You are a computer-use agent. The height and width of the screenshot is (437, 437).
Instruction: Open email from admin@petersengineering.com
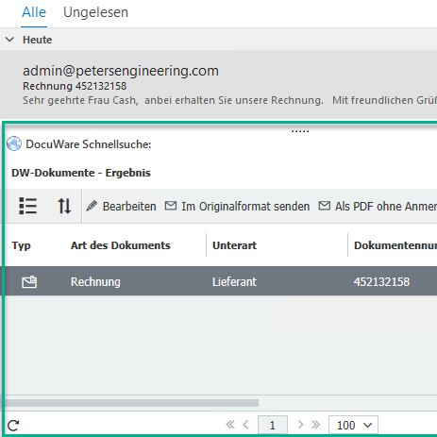[218, 85]
